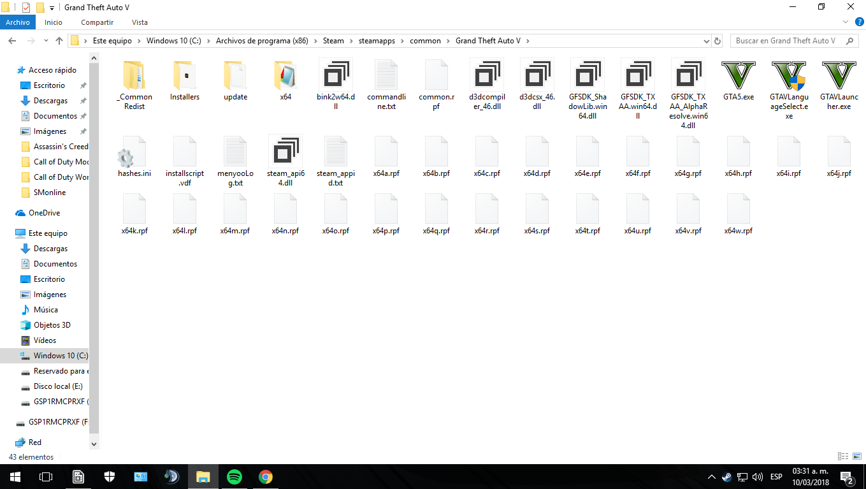Open SMonline folder in the sidebar
Image resolution: width=866 pixels, height=489 pixels.
50,193
